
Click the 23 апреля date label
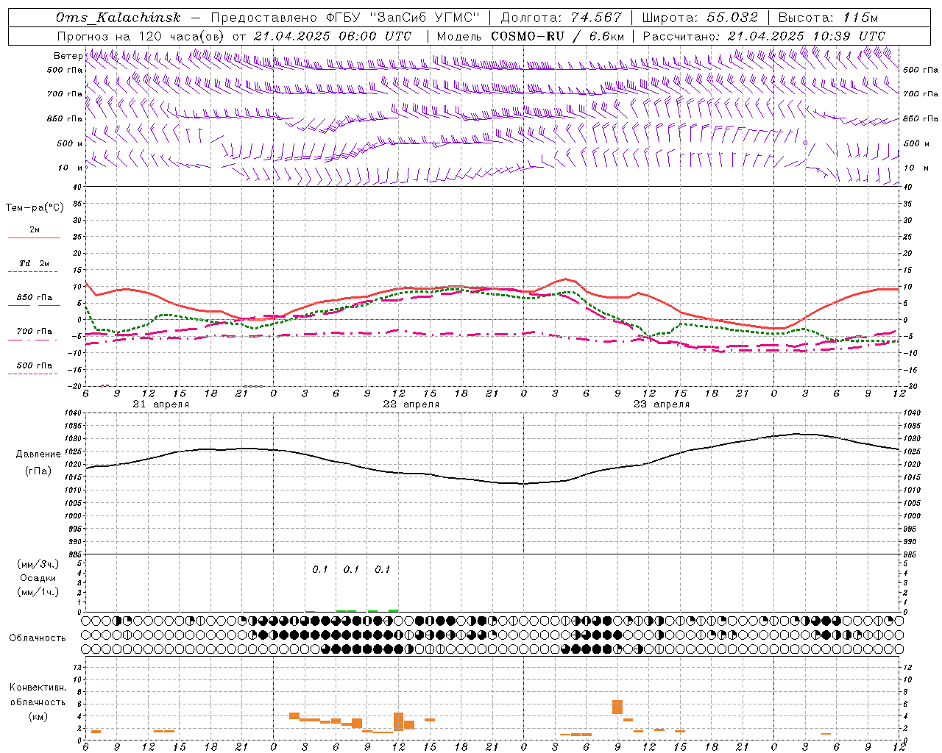pyautogui.click(x=661, y=404)
